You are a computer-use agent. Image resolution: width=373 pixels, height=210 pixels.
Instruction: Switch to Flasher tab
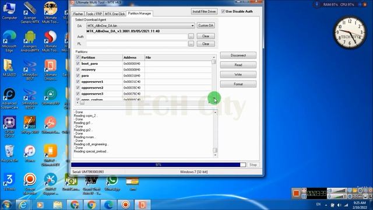(78, 14)
